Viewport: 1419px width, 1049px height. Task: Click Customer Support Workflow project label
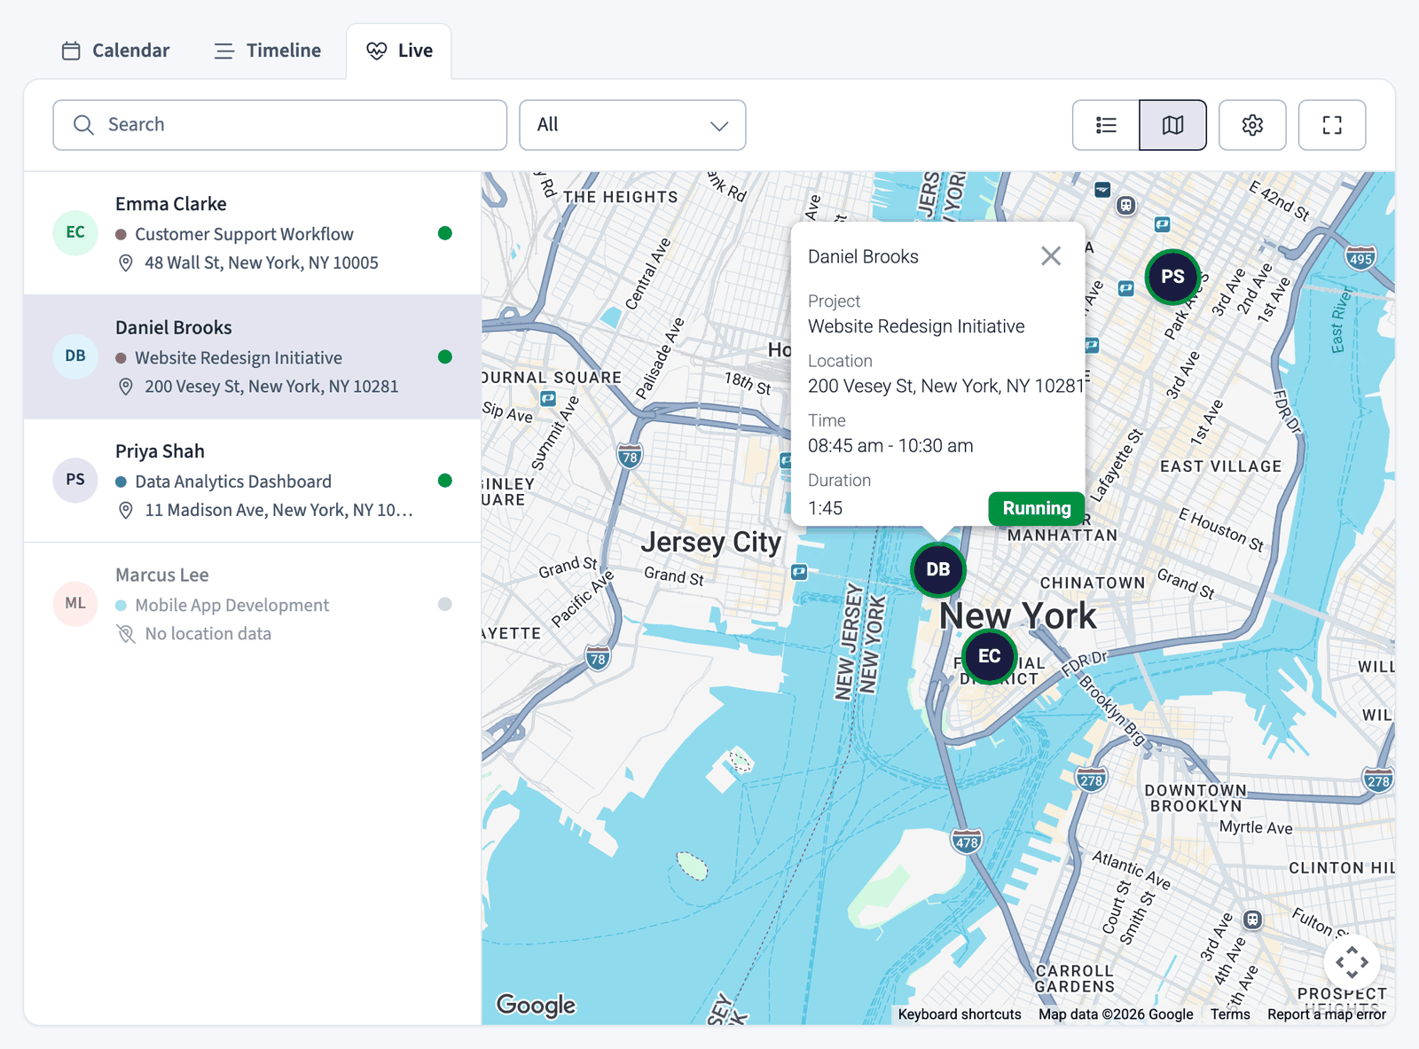click(244, 234)
